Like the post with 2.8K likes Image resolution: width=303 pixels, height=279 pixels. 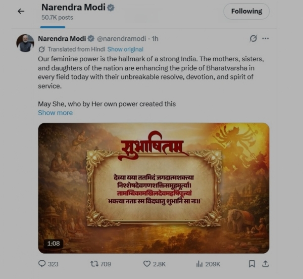147,263
